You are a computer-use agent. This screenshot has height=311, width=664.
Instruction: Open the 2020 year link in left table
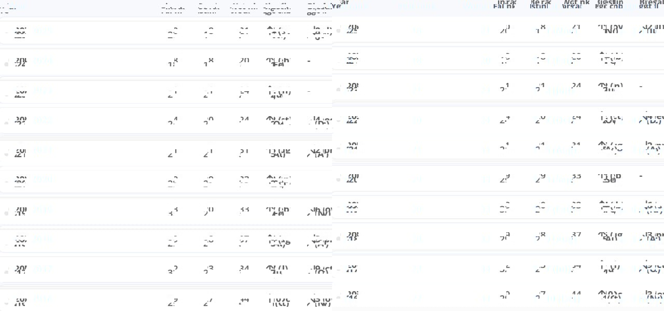point(43,179)
